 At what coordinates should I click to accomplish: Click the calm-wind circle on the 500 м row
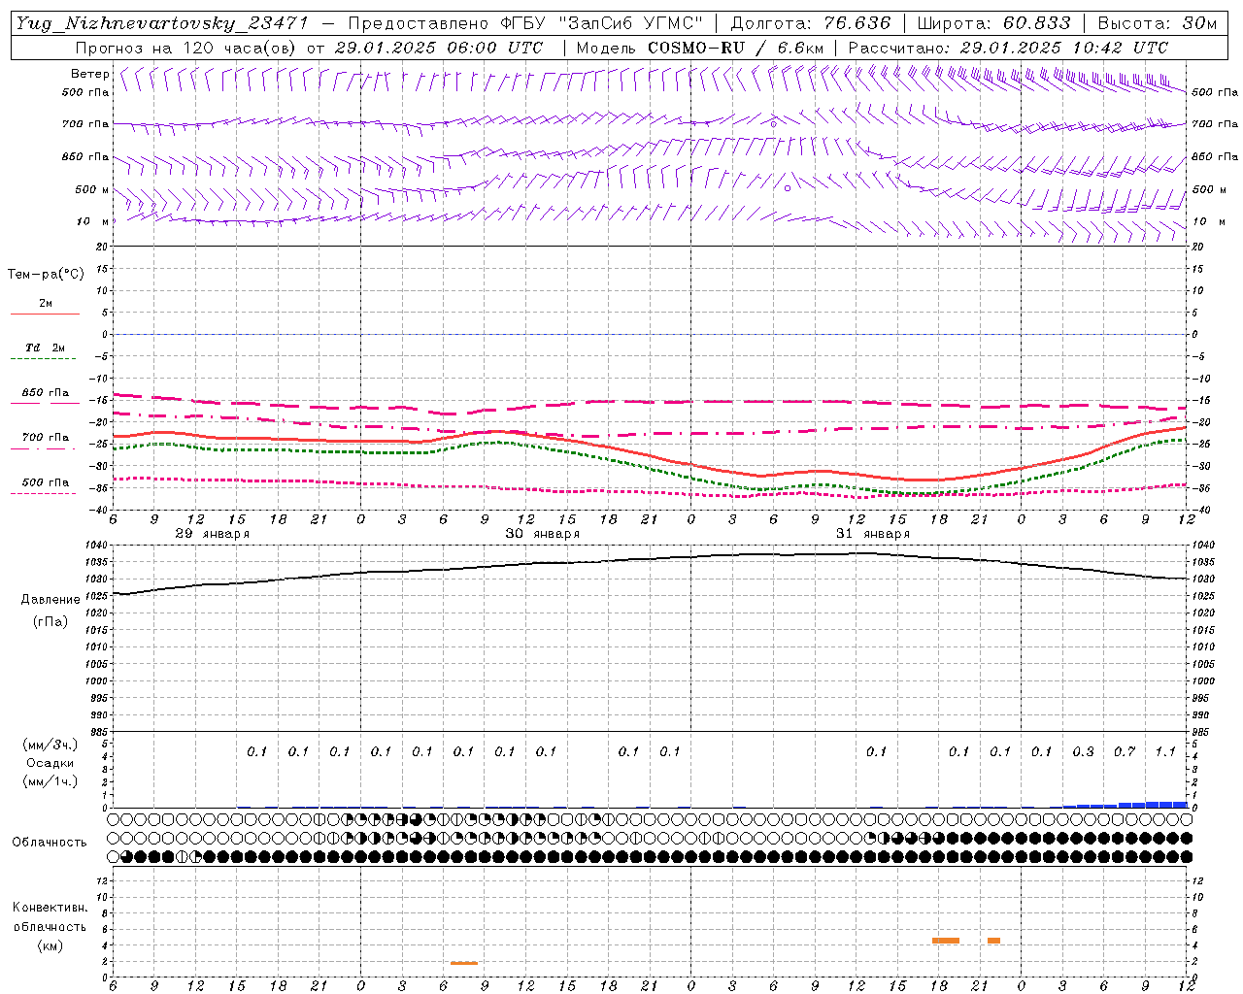[788, 189]
